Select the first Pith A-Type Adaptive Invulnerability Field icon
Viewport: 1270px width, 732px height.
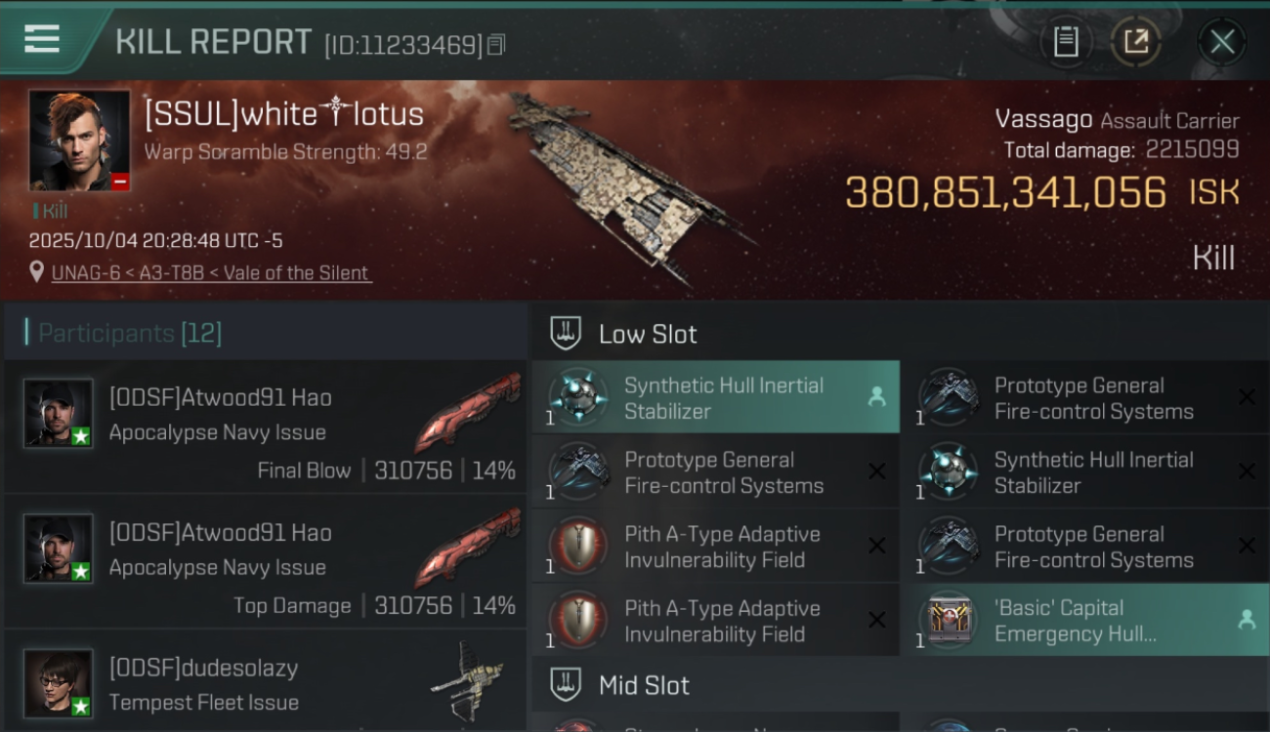pyautogui.click(x=577, y=546)
